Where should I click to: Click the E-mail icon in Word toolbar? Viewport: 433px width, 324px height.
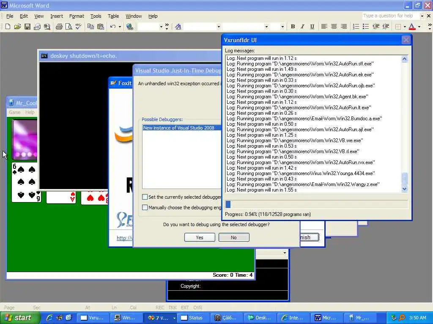click(x=37, y=27)
